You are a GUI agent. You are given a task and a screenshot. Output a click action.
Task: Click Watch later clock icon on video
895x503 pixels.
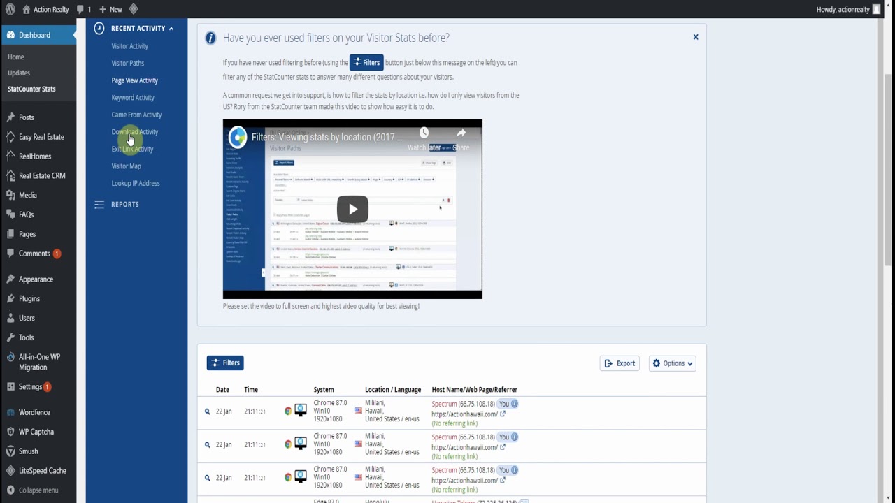tap(424, 133)
